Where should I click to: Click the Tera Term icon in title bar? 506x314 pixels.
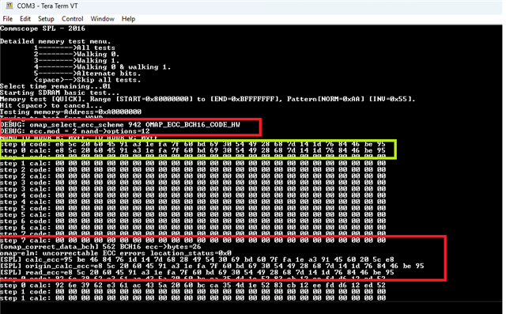click(x=9, y=6)
